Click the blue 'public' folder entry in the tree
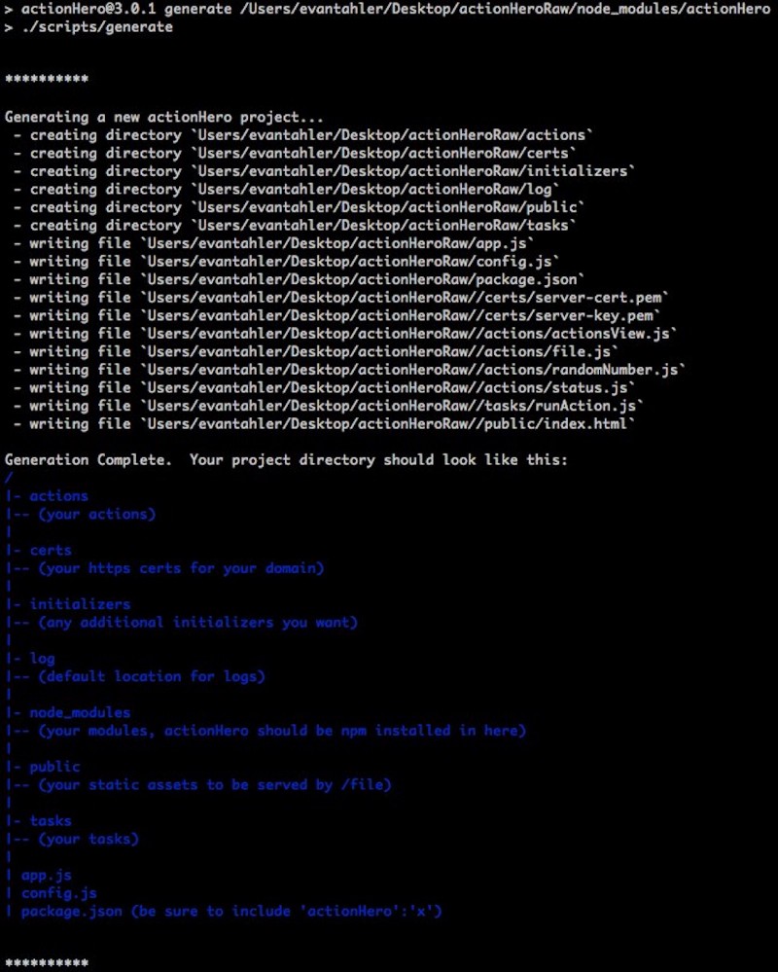 tap(43, 766)
